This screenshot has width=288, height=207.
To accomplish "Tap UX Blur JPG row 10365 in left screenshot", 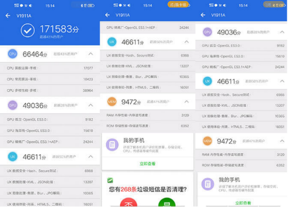I will [50, 193].
